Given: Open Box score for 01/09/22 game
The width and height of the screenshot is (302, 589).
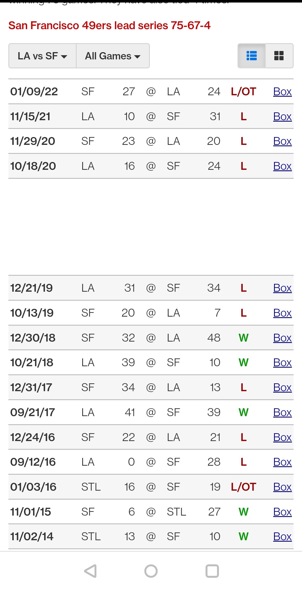Looking at the screenshot, I should [x=282, y=92].
